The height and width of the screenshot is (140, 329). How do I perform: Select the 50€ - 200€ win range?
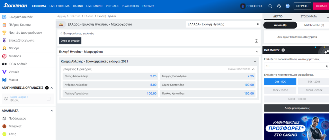[x=314, y=82]
